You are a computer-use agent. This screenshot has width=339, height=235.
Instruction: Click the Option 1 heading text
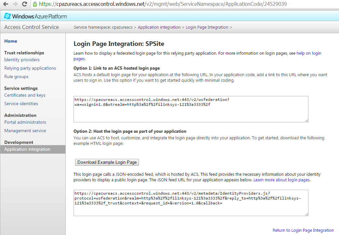(x=116, y=68)
